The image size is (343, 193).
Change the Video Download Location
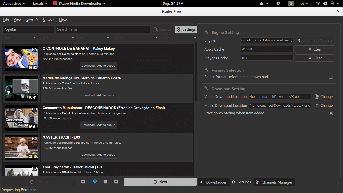point(324,97)
